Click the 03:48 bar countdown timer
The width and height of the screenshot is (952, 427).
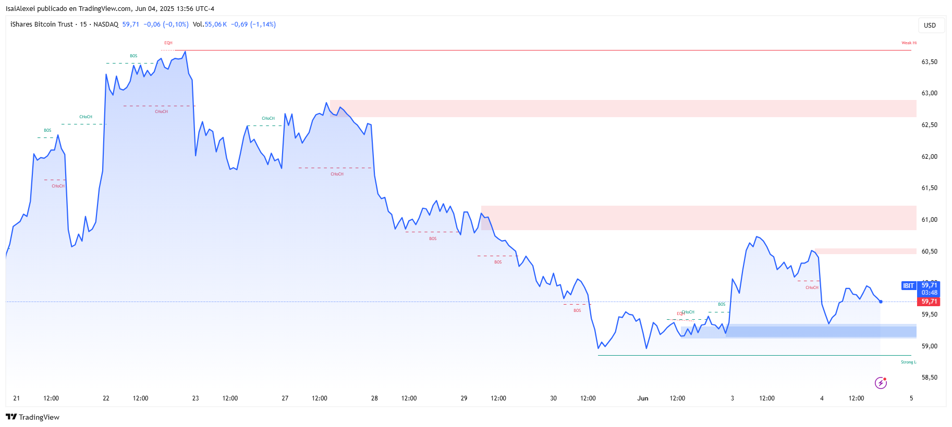pos(929,293)
